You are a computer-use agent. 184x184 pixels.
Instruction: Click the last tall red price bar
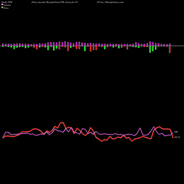tap(170, 49)
